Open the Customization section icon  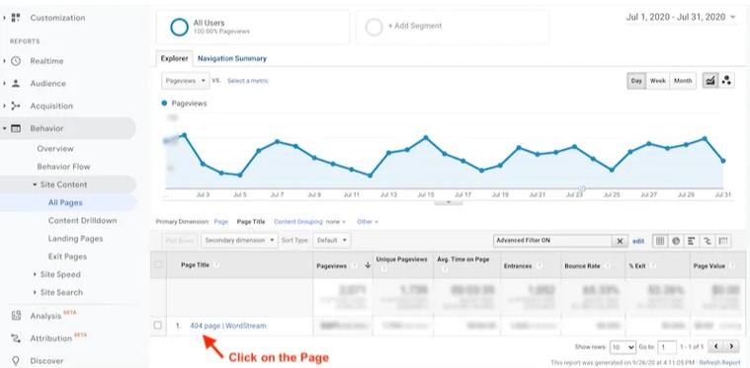tap(16, 18)
